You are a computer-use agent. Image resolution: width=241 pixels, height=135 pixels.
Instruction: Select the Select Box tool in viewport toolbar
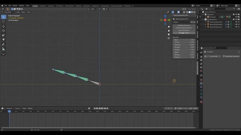tap(3, 17)
